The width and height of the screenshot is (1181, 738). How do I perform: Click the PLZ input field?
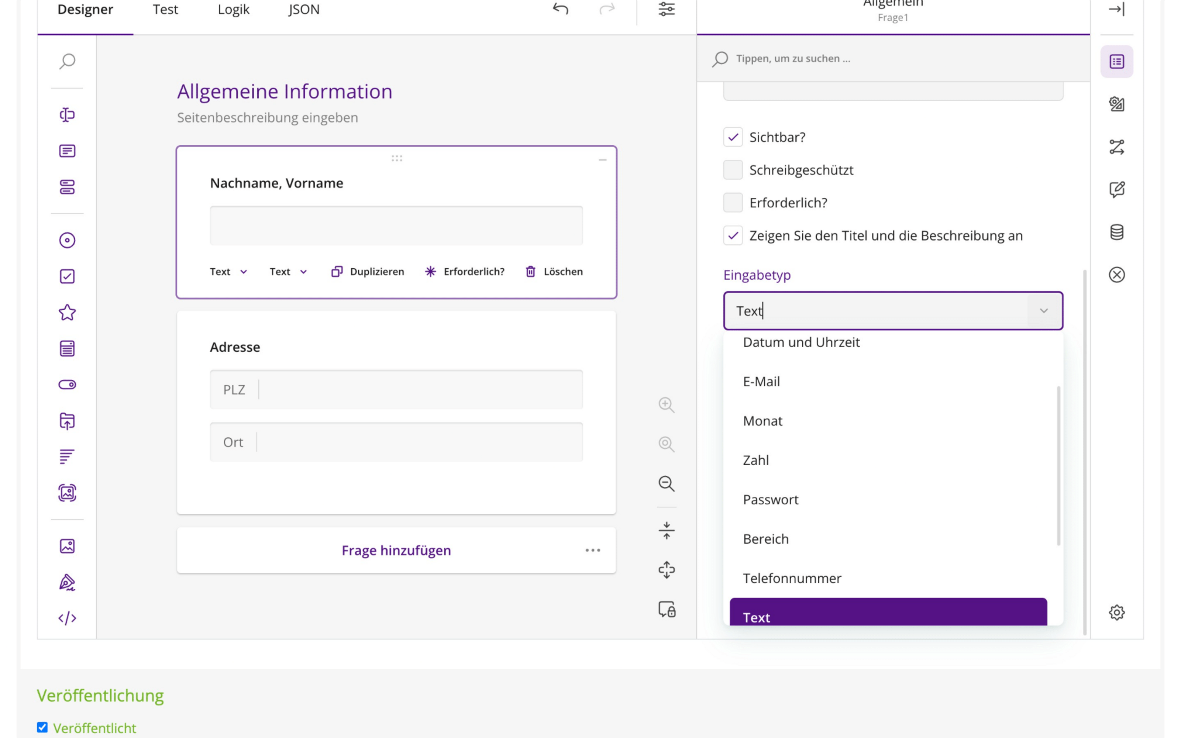(396, 390)
